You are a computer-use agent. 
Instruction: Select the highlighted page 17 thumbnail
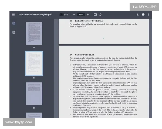[34, 64]
